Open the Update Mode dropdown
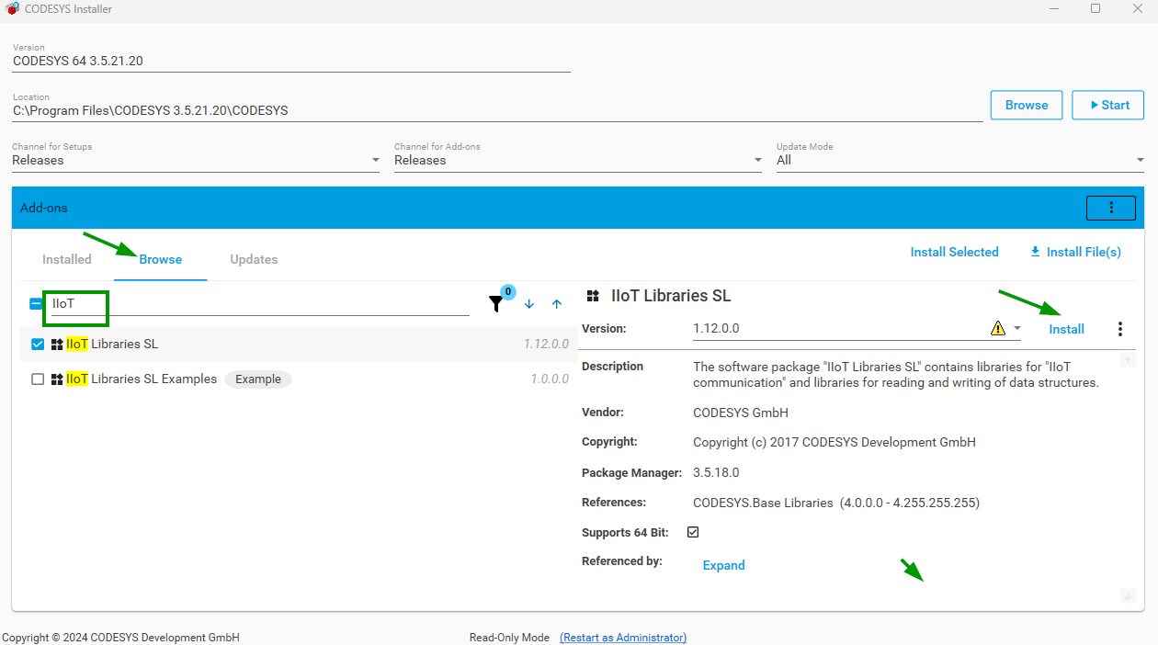 pyautogui.click(x=1140, y=160)
